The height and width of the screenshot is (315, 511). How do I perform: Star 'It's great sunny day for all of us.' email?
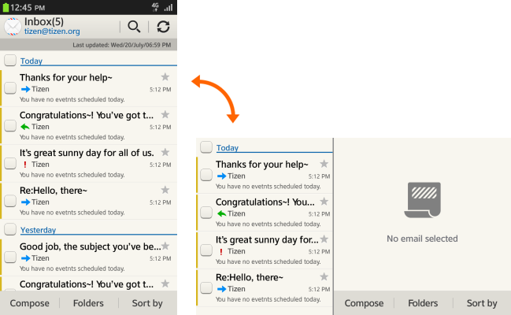[165, 152]
